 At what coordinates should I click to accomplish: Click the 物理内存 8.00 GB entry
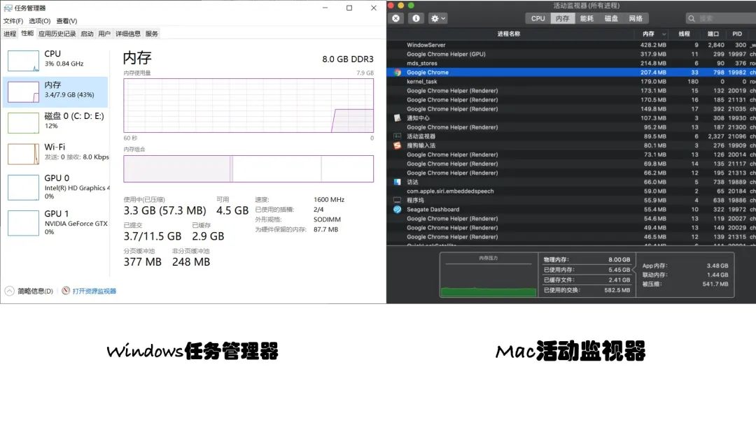pos(587,259)
